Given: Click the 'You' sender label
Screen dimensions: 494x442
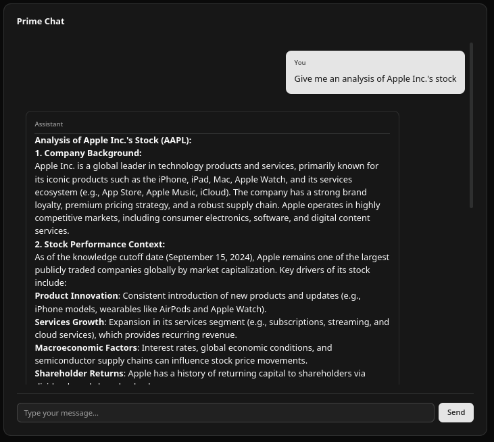Looking at the screenshot, I should pyautogui.click(x=300, y=62).
